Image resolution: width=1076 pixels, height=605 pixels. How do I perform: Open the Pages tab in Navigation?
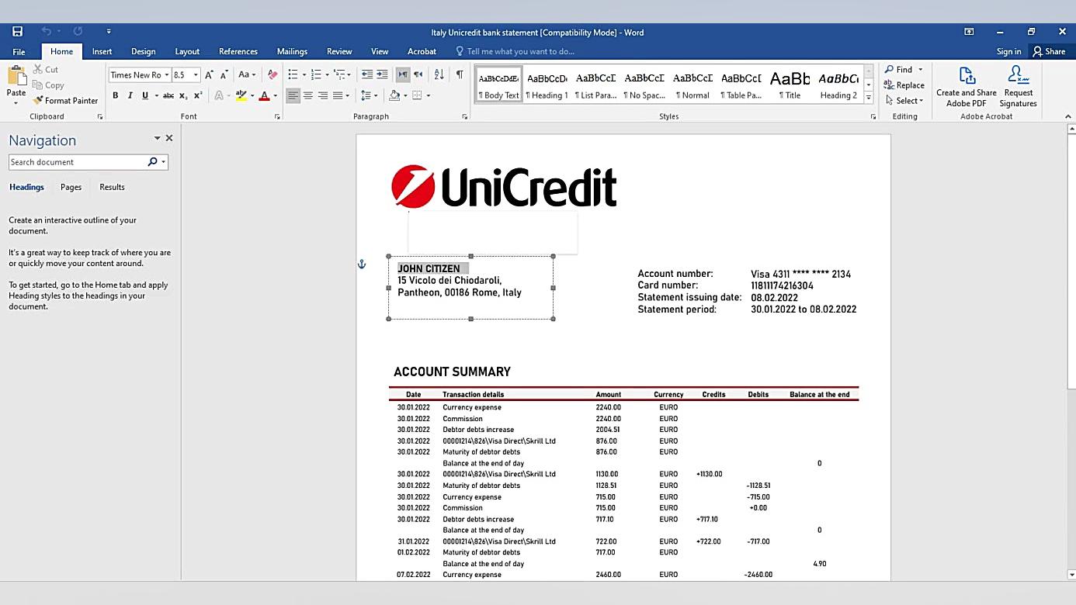71,187
